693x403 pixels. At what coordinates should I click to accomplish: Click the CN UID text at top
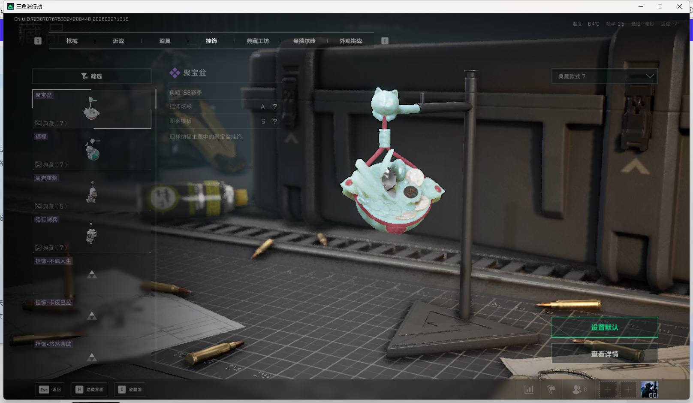pos(71,19)
